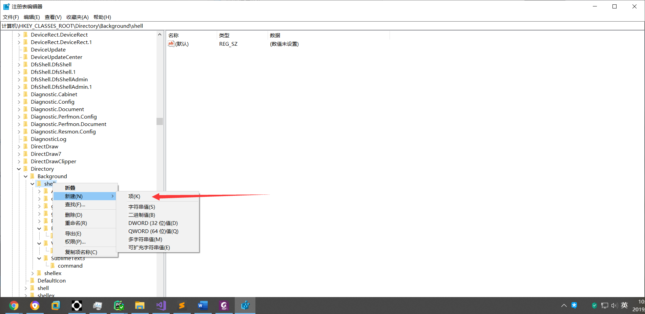This screenshot has height=314, width=645.
Task: Select 二进制值(B) in the submenu
Action: (x=158, y=215)
